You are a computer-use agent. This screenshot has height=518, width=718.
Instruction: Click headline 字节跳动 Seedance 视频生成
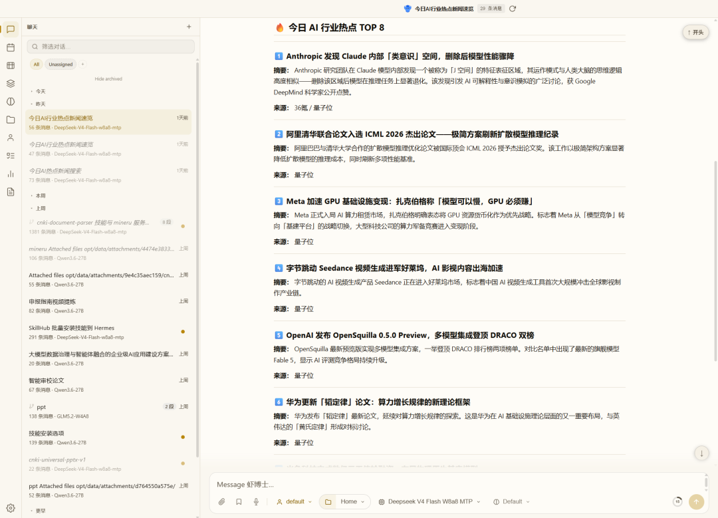(x=394, y=269)
